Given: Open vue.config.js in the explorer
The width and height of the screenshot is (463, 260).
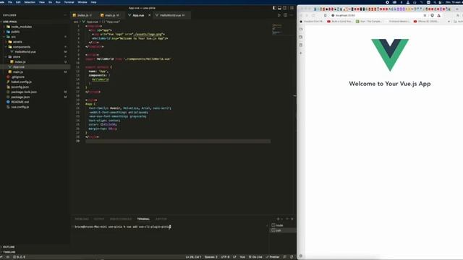Looking at the screenshot, I should pos(20,107).
